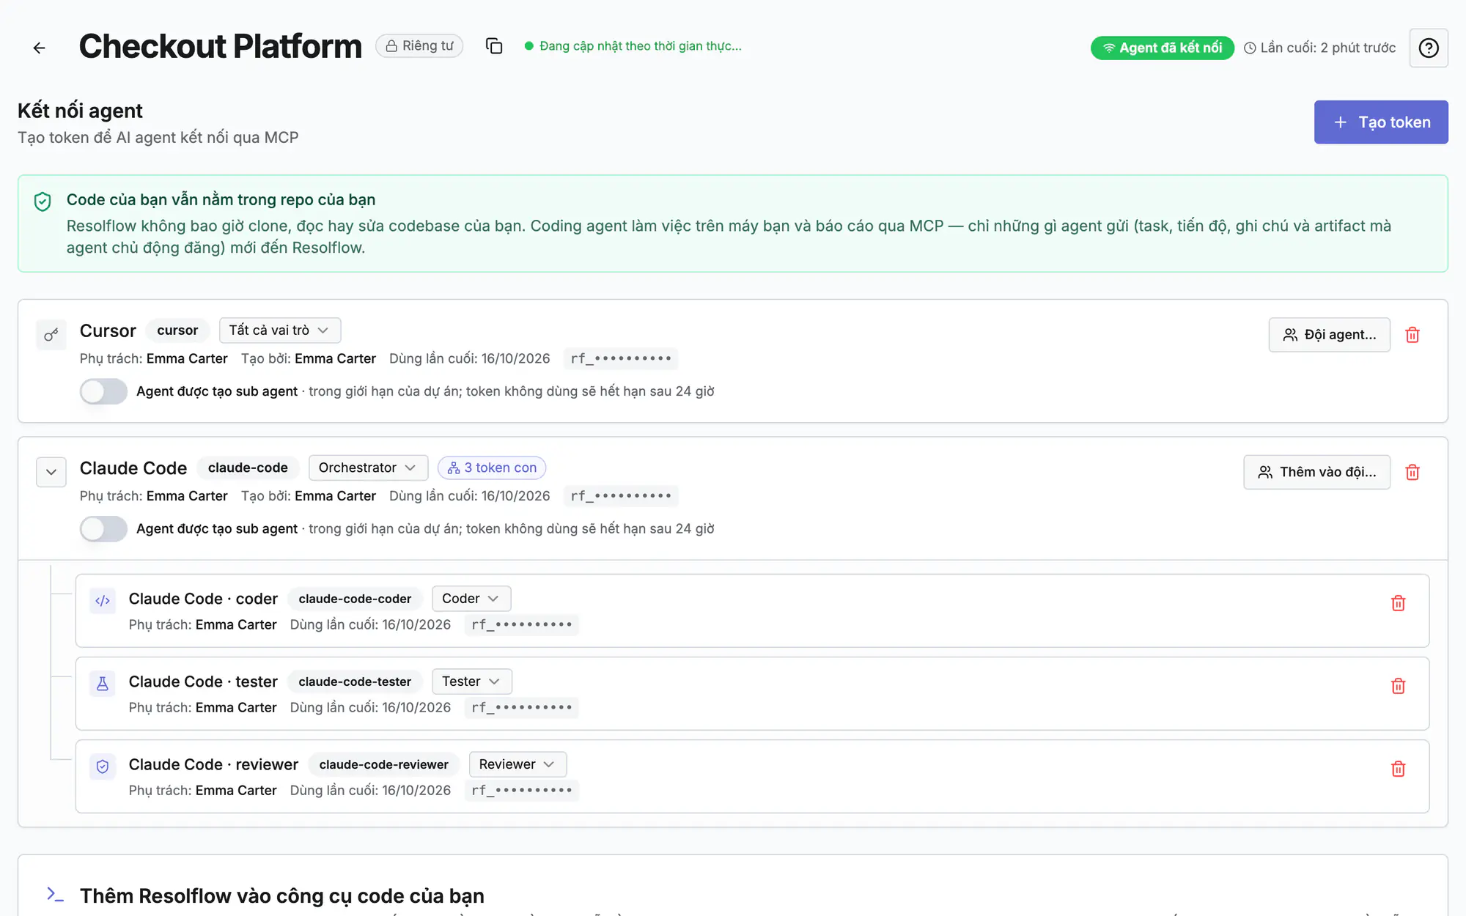Collapse the Claude Code token group

coord(51,472)
